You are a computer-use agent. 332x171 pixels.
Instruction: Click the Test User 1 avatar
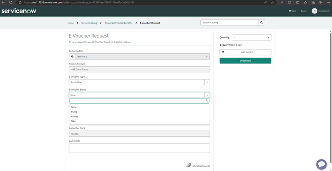pyautogui.click(x=315, y=11)
